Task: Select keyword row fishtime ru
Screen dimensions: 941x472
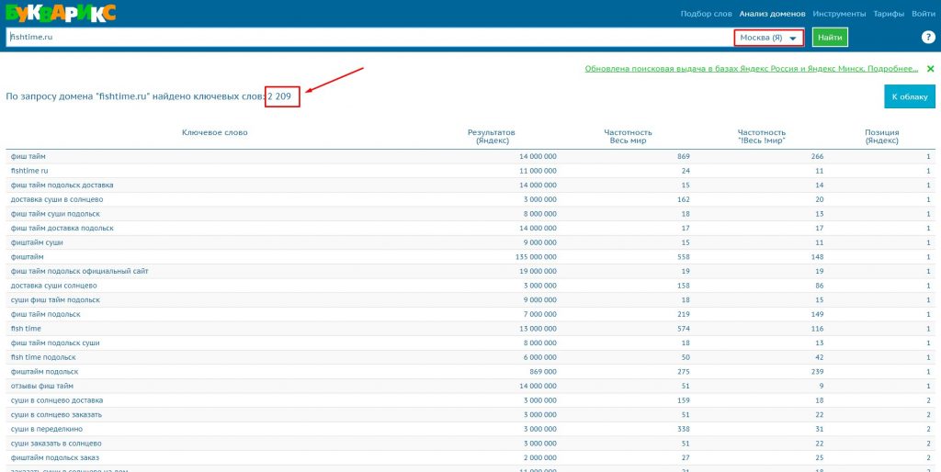Action: pyautogui.click(x=470, y=171)
